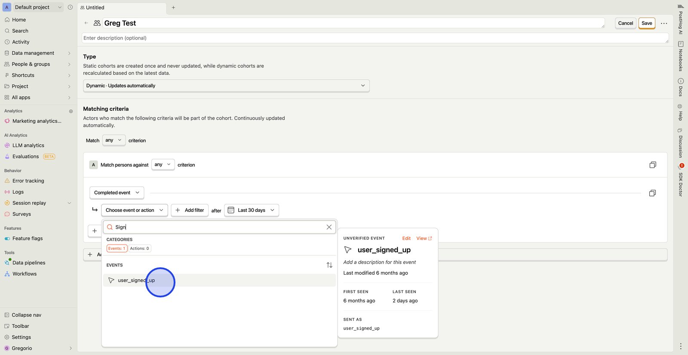Open the more options menu near Save

point(664,23)
